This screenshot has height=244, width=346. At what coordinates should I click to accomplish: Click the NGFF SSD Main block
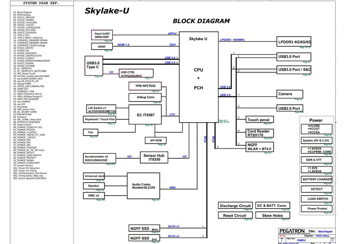click(145, 228)
